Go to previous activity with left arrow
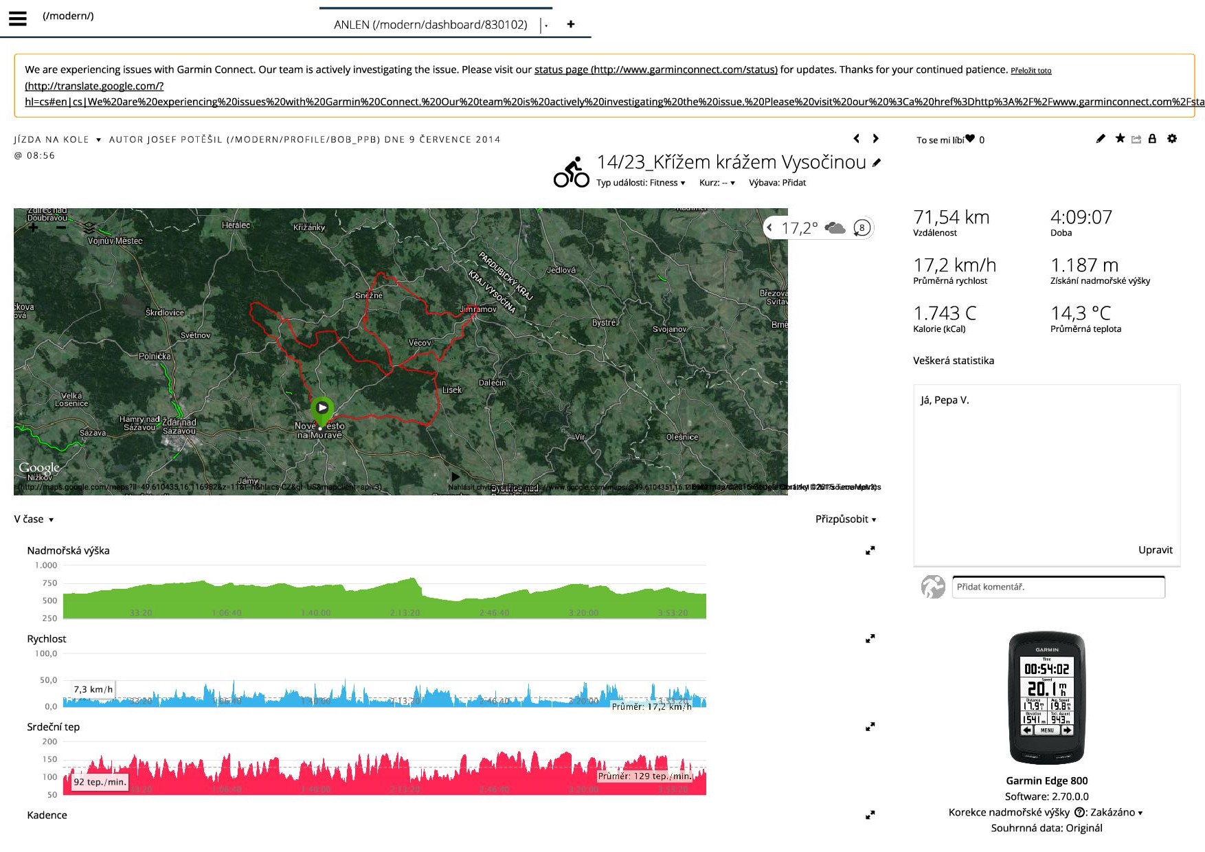 tap(856, 139)
